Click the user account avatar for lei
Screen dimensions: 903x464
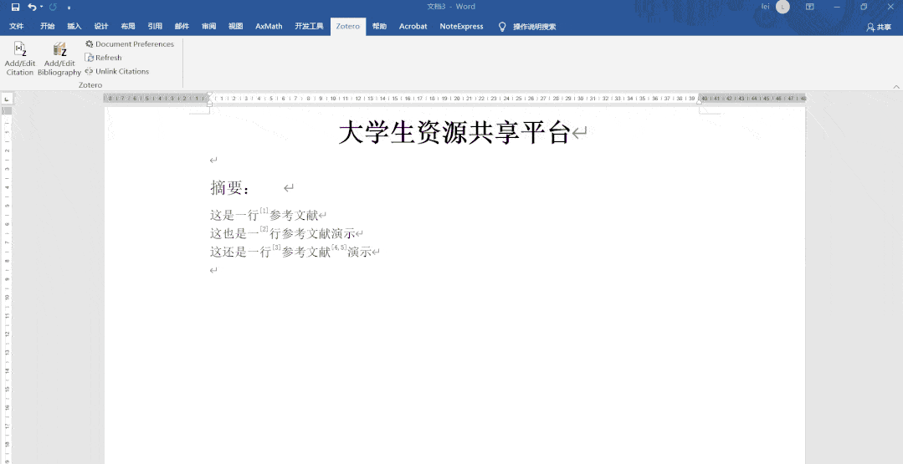pyautogui.click(x=782, y=7)
